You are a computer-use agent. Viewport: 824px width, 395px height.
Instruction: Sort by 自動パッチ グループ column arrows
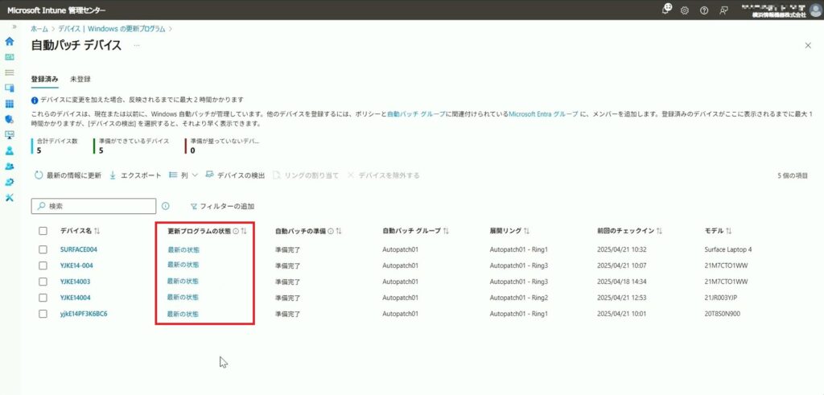[x=446, y=231]
